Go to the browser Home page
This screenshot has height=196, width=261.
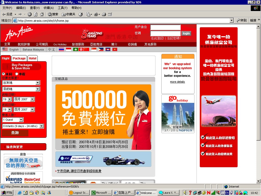click(x=42, y=14)
